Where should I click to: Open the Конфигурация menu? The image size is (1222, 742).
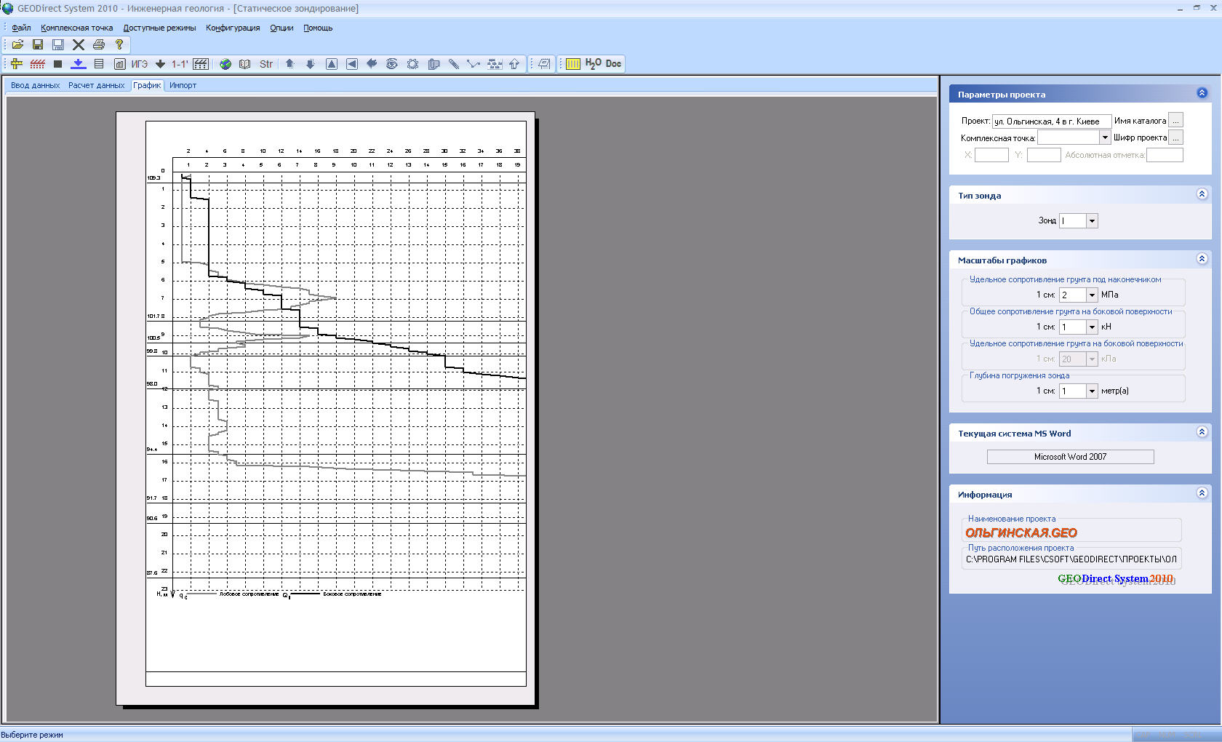tap(233, 28)
